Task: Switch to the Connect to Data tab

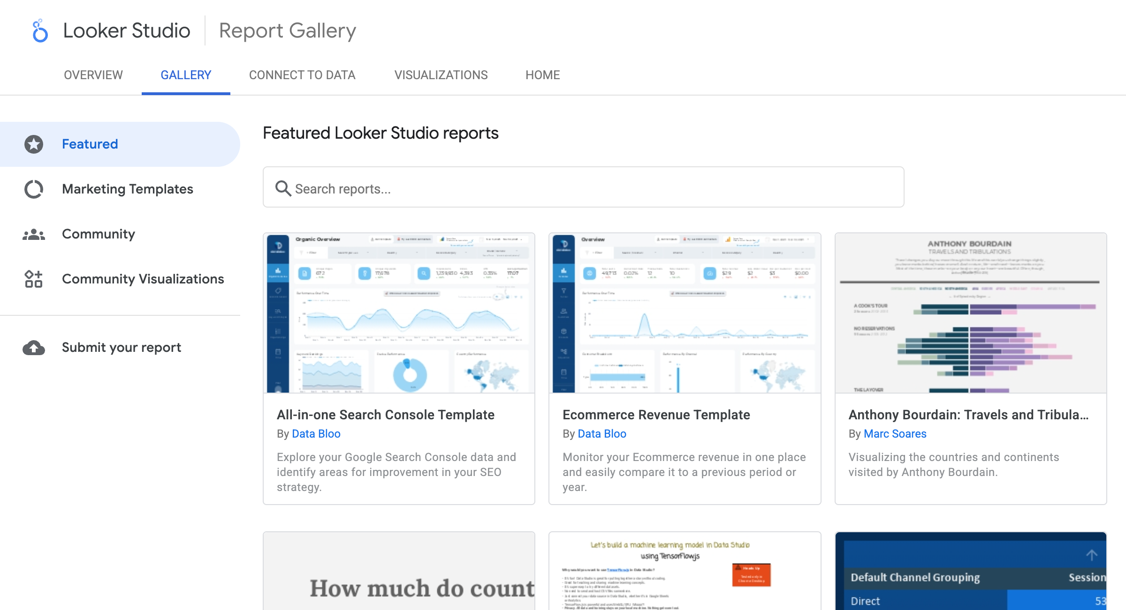Action: click(303, 74)
